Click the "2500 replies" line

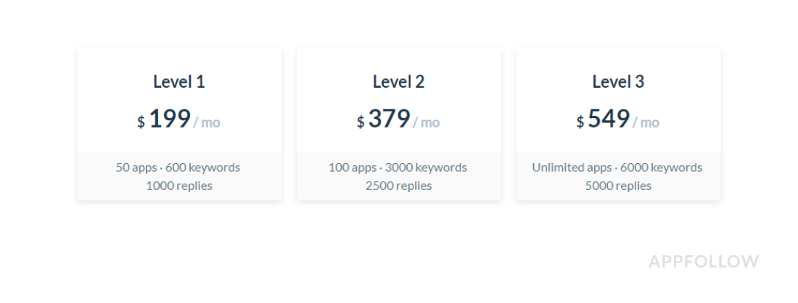(398, 186)
